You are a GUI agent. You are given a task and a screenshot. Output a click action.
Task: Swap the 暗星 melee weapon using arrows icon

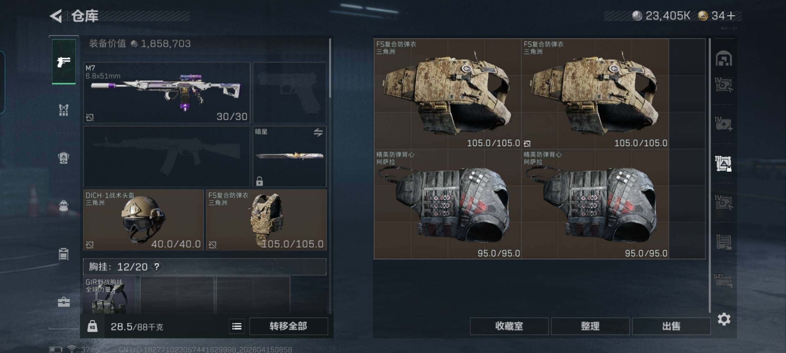point(318,132)
